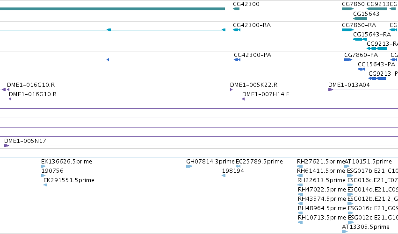Image resolution: width=398 pixels, height=234 pixels.
Task: Click the ESG012c.E21_G10 label
Action: pyautogui.click(x=373, y=218)
